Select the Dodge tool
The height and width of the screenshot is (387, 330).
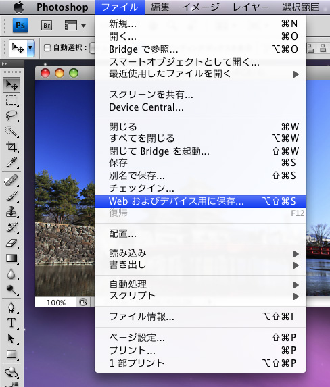(11, 289)
